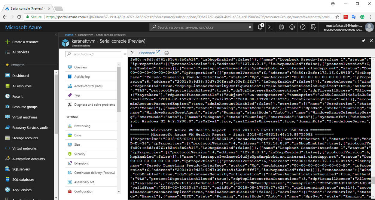The width and height of the screenshot is (375, 200).
Task: Click the SQL servers icon
Action: [8, 169]
